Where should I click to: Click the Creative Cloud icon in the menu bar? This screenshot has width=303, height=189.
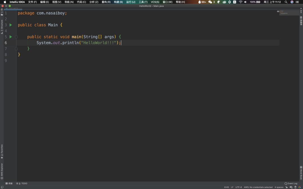pos(224,2)
